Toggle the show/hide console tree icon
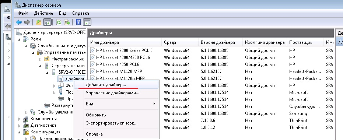Screen dimensions: 343x140 [x=48, y=22]
